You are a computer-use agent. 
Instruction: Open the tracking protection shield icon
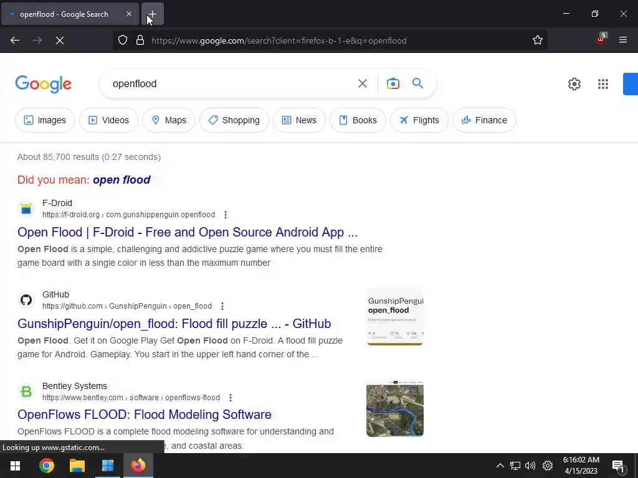[123, 40]
